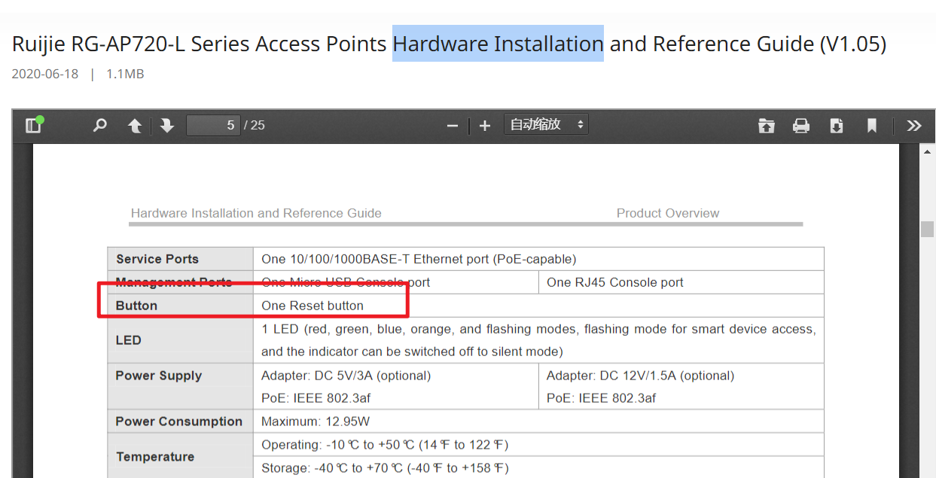Click the LED row label
Viewport: 936px width, 478px height.
[x=129, y=340]
